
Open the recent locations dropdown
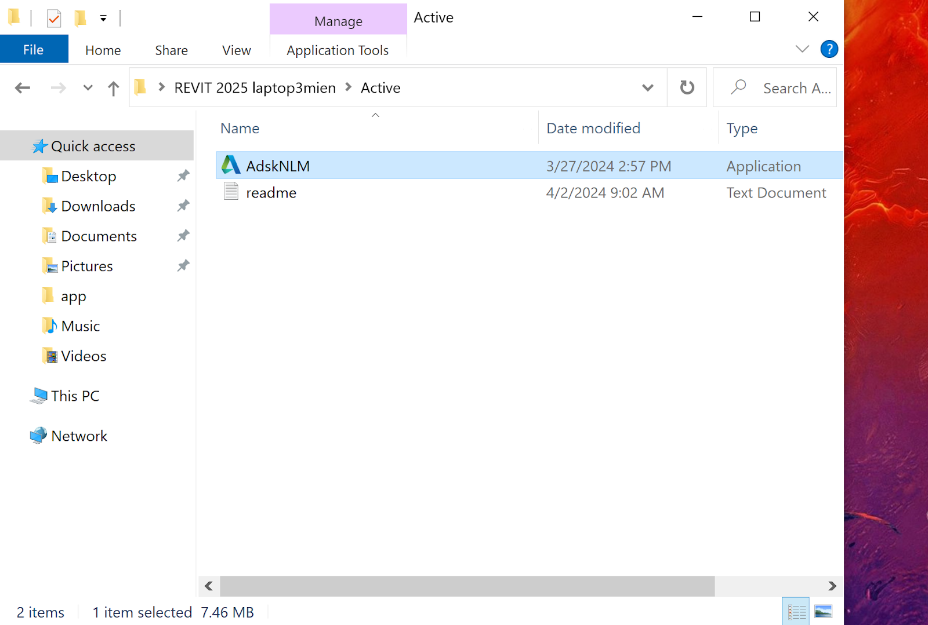(x=88, y=88)
